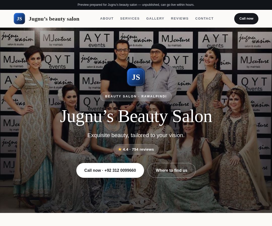
Task: Click the JS logo icon in header
Action: (x=19, y=19)
